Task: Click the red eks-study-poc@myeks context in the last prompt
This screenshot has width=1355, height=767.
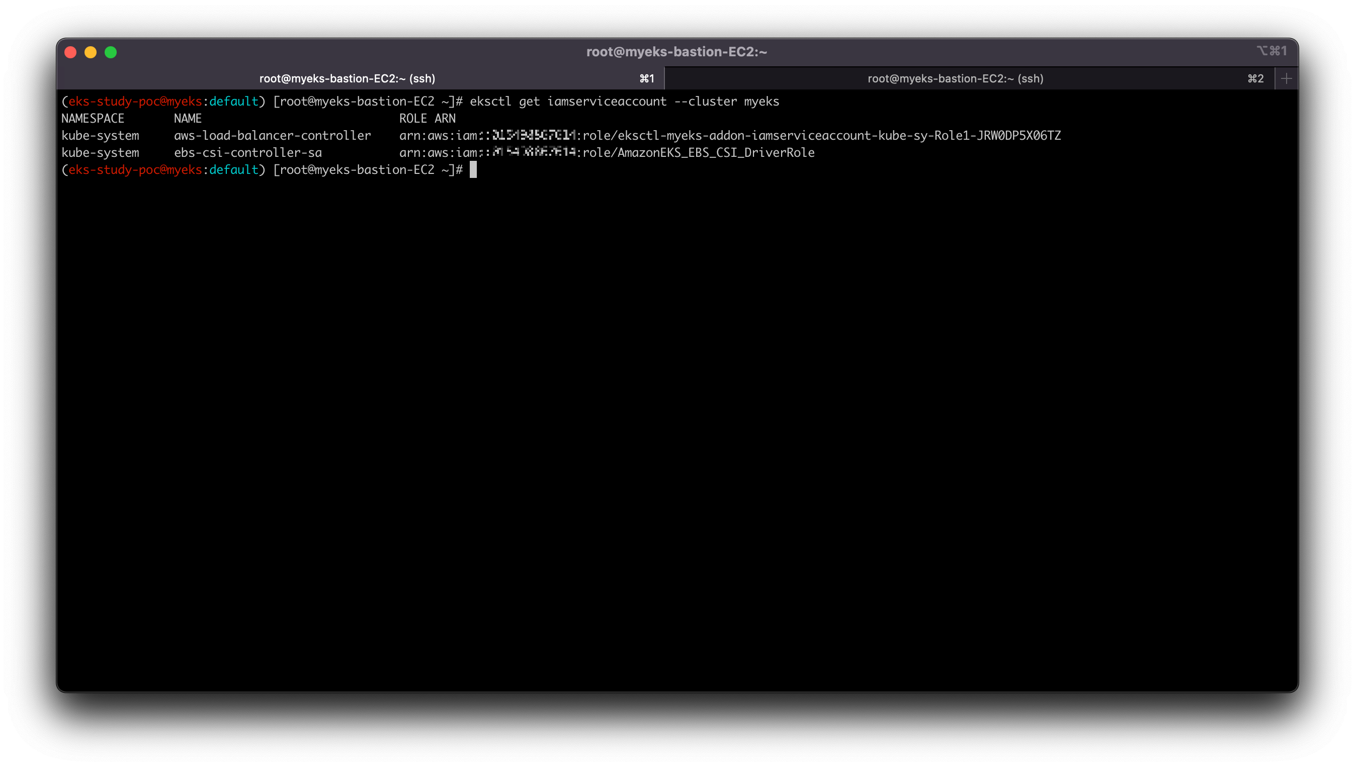Action: pyautogui.click(x=135, y=169)
